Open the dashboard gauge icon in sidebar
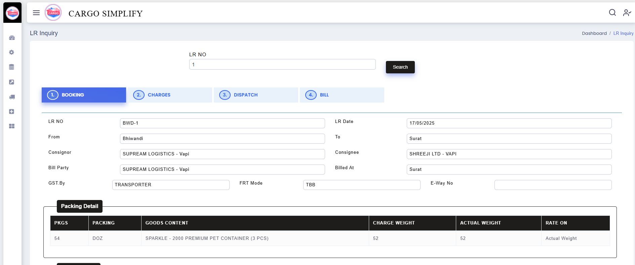Viewport: 635px width, 265px height. tap(12, 38)
